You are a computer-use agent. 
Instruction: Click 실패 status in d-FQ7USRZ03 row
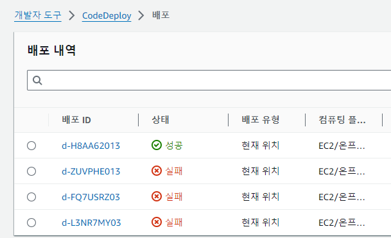174,197
